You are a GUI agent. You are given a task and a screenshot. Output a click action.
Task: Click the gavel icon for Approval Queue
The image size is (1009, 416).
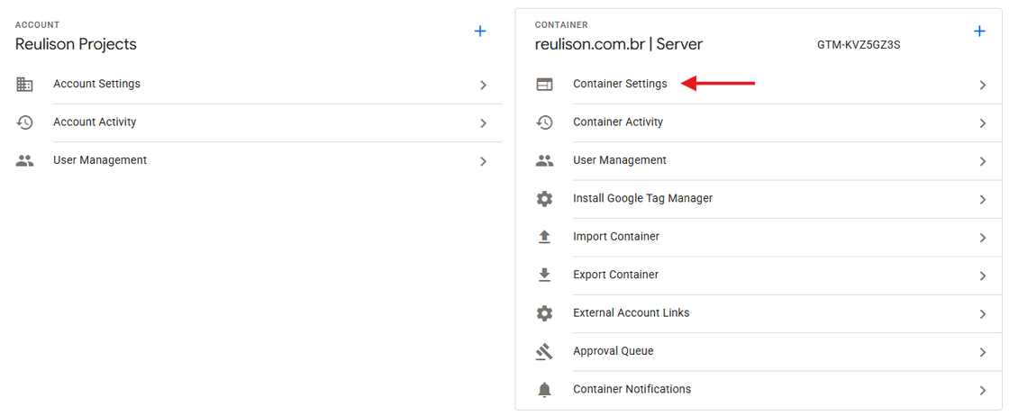[544, 352]
